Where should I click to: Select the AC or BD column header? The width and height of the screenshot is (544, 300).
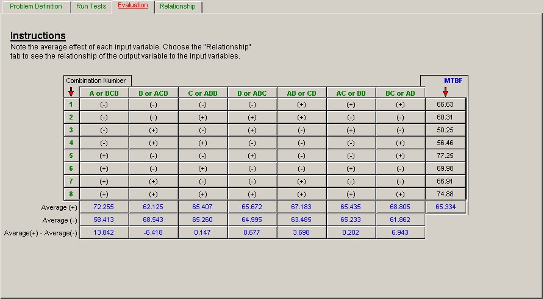[x=351, y=93]
